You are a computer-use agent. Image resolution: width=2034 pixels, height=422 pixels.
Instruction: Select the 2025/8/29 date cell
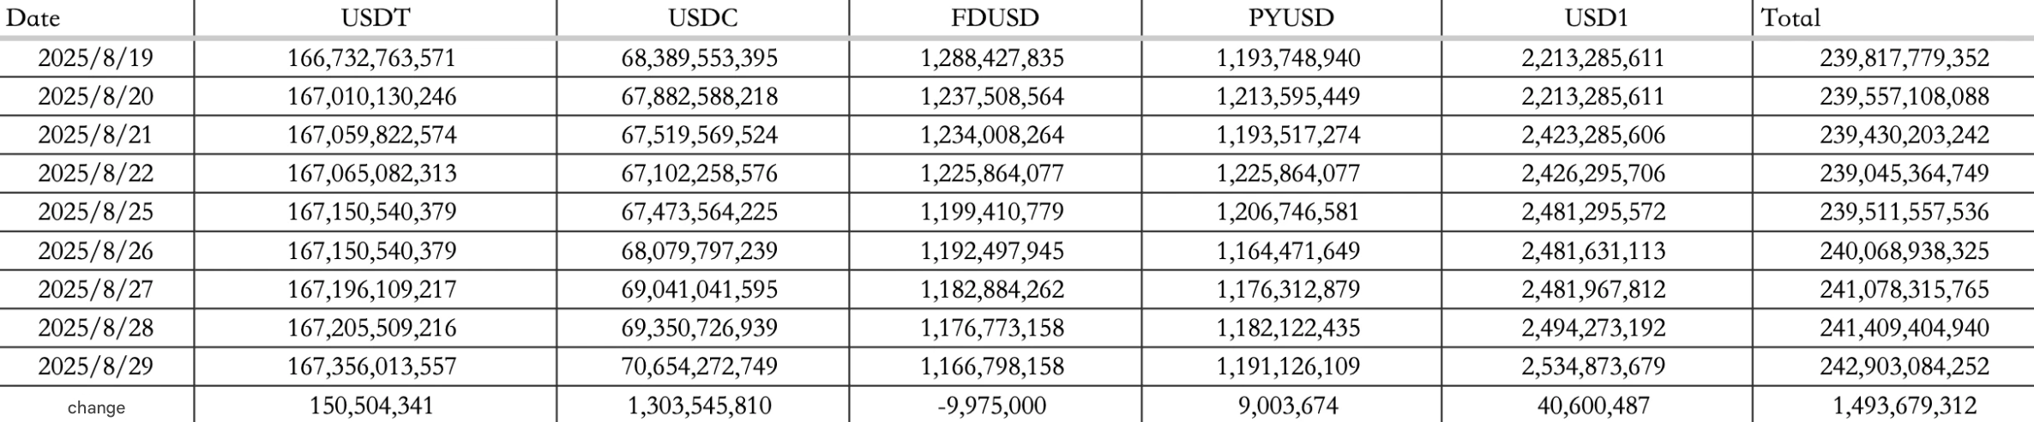(96, 367)
